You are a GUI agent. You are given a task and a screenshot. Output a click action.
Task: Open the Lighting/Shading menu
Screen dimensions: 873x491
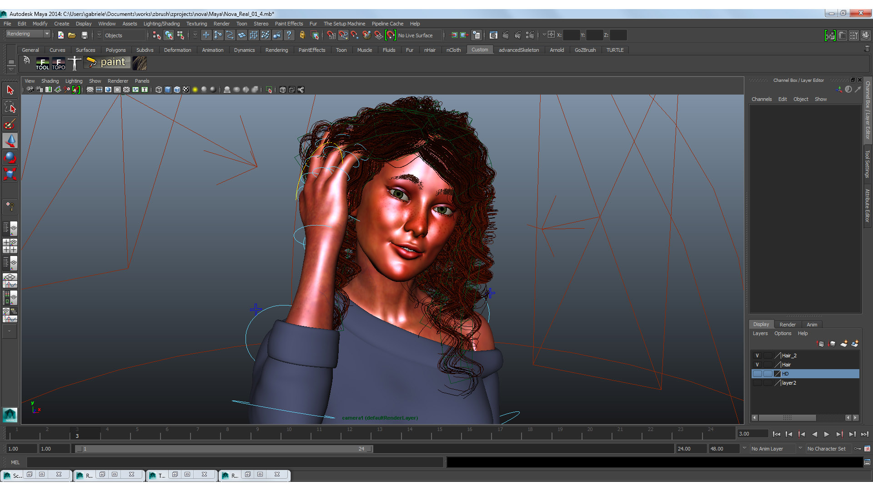pyautogui.click(x=161, y=24)
